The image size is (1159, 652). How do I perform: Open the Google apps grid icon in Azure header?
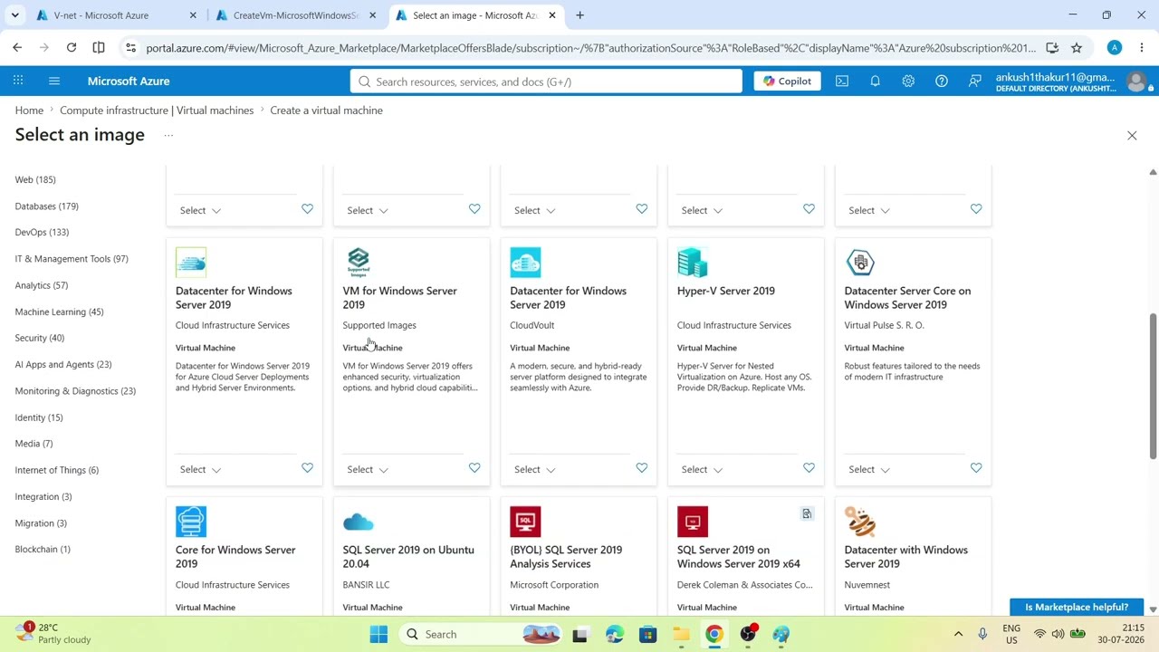click(18, 81)
